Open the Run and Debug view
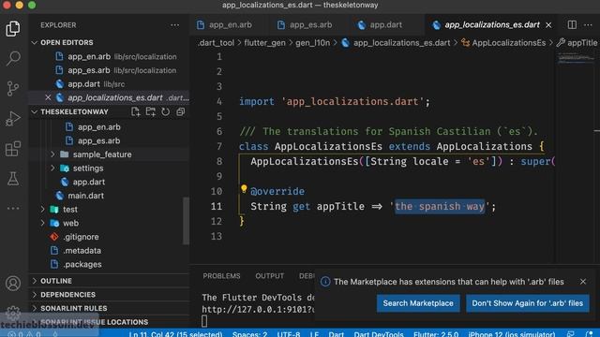600x337 pixels. coord(13,119)
